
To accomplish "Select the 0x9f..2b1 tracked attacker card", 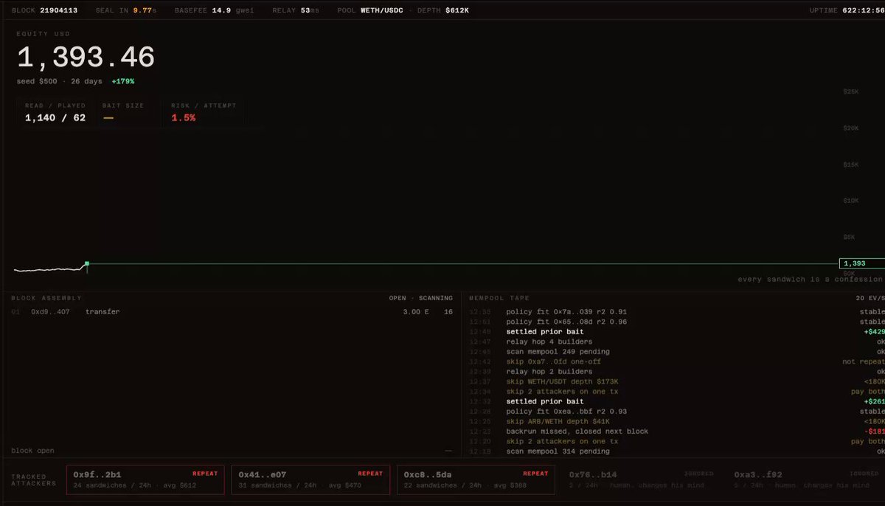I will 145,479.
